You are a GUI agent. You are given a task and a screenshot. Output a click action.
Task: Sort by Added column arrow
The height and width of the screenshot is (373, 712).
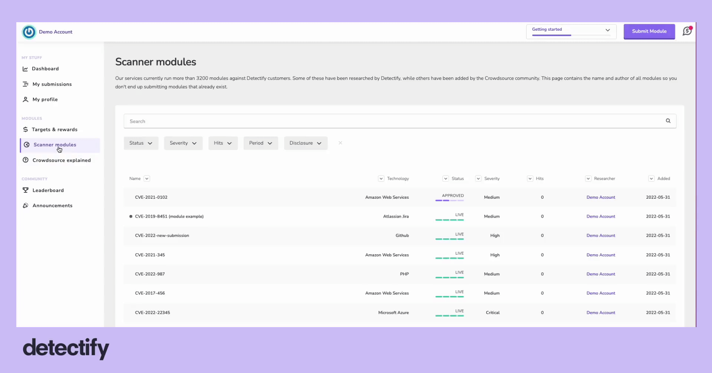tap(651, 179)
